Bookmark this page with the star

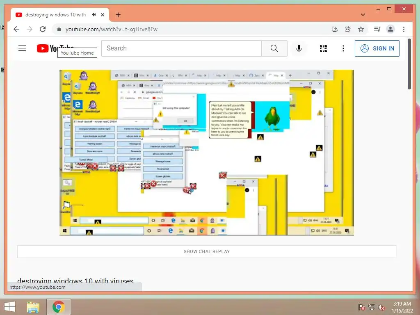pos(361,29)
